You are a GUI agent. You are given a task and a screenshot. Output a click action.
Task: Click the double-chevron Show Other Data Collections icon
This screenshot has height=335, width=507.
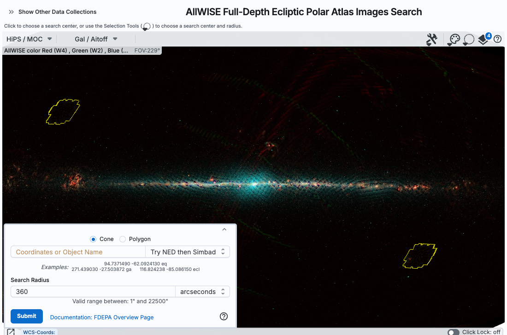(x=11, y=12)
